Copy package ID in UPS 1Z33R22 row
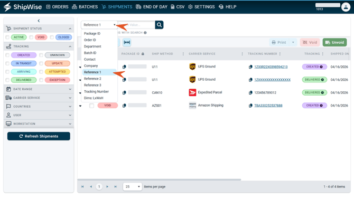Image resolution: width=354 pixels, height=199 pixels. 124,67
